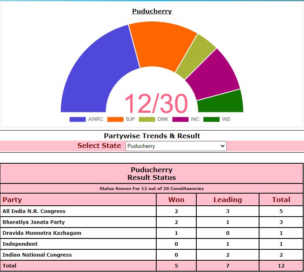The height and width of the screenshot is (272, 304).
Task: Click Won value for All India N.R. Congress
Action: tap(176, 211)
